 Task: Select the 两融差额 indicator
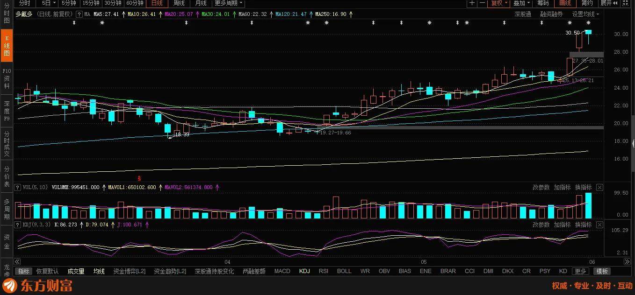click(254, 271)
